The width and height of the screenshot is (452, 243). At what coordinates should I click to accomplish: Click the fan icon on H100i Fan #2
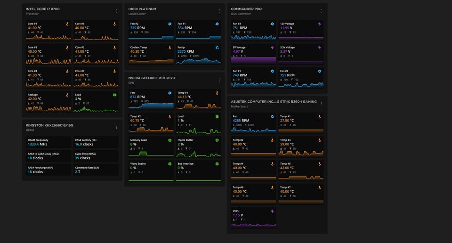point(170,24)
